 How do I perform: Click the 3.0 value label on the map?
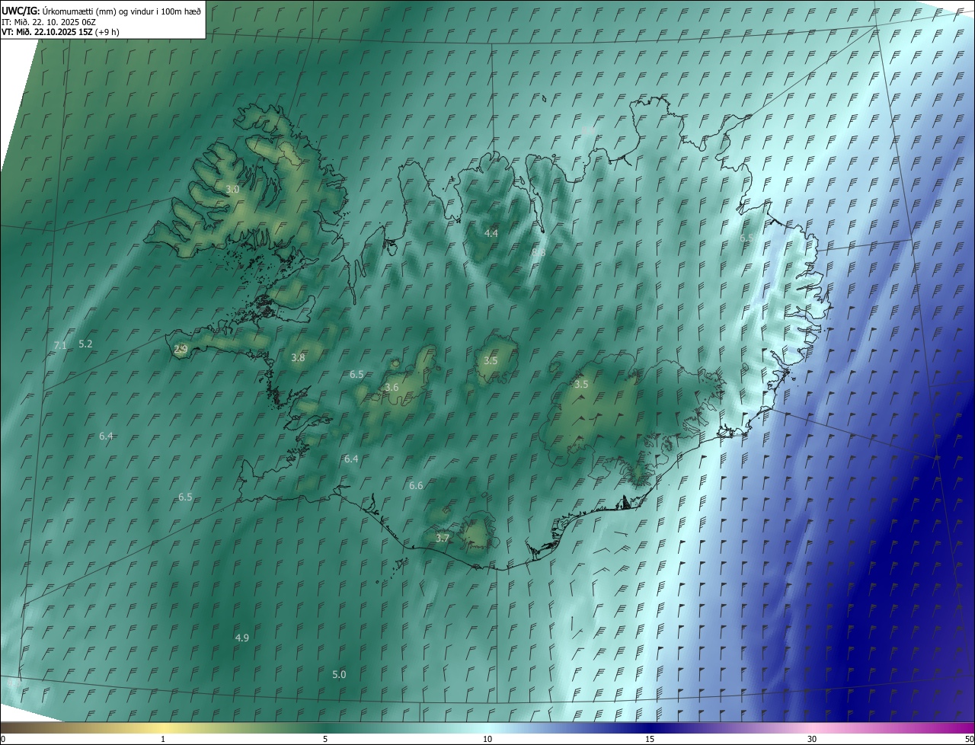pos(232,189)
